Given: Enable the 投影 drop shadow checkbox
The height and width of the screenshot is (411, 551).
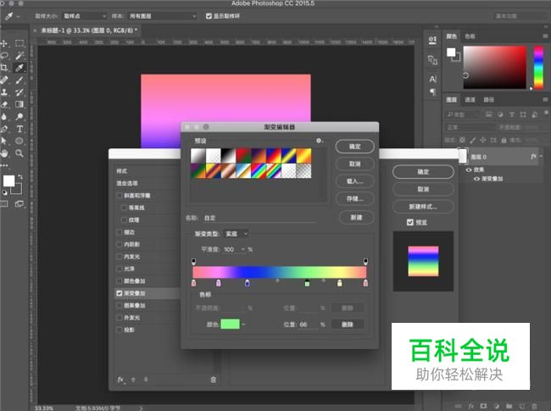Looking at the screenshot, I should tap(120, 330).
